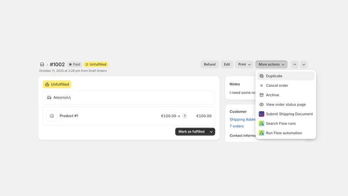Screen dimensions: 348x196
Task: Open View order status page
Action: tap(286, 105)
